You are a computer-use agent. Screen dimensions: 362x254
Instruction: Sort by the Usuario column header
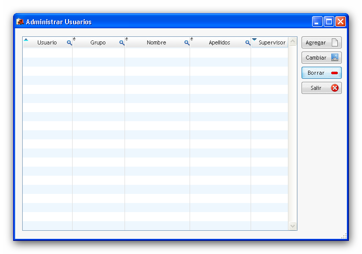click(x=47, y=42)
